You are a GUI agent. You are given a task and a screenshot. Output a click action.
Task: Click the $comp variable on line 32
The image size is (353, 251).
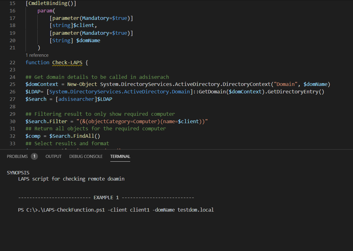(x=33, y=136)
